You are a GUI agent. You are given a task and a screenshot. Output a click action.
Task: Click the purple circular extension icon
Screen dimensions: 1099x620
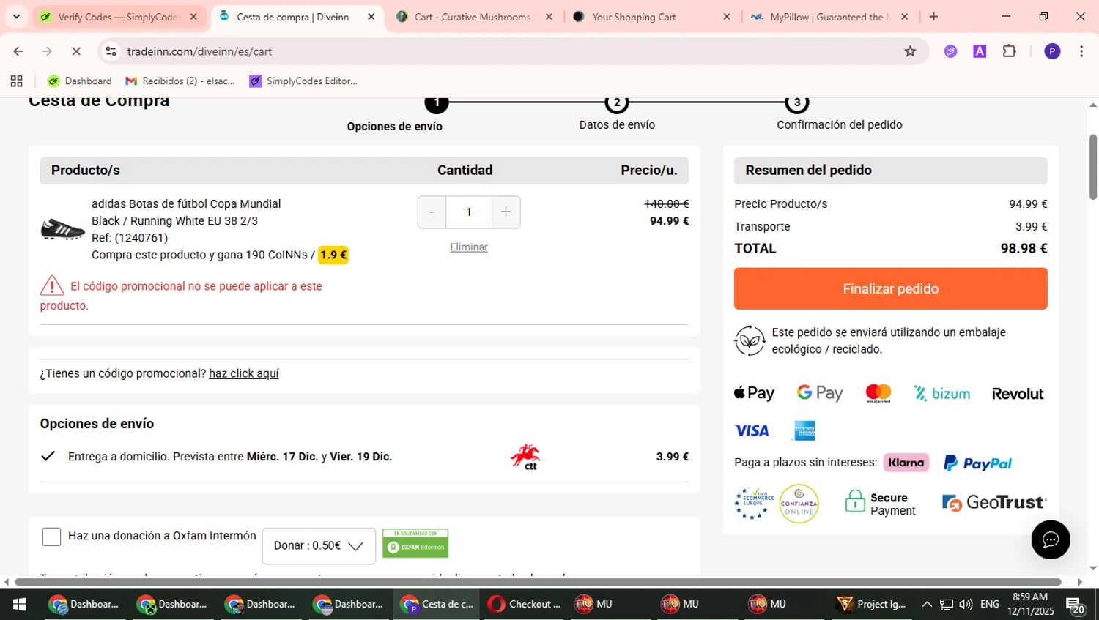tap(950, 51)
